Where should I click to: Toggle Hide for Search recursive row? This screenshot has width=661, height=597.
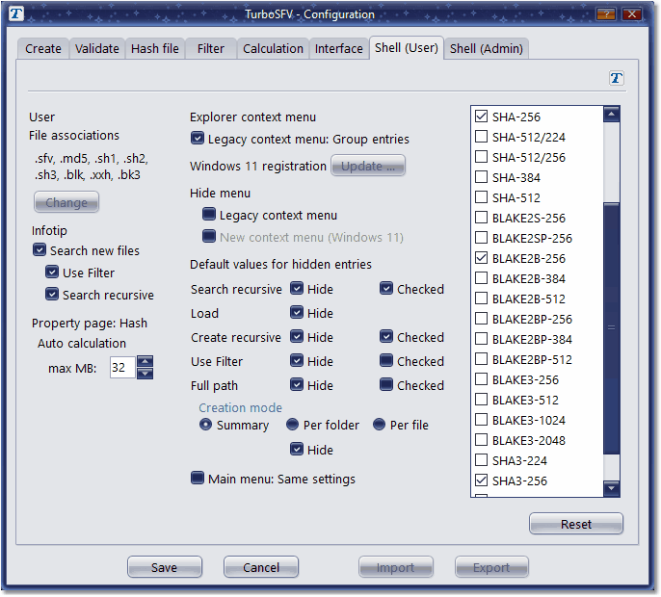coord(297,289)
